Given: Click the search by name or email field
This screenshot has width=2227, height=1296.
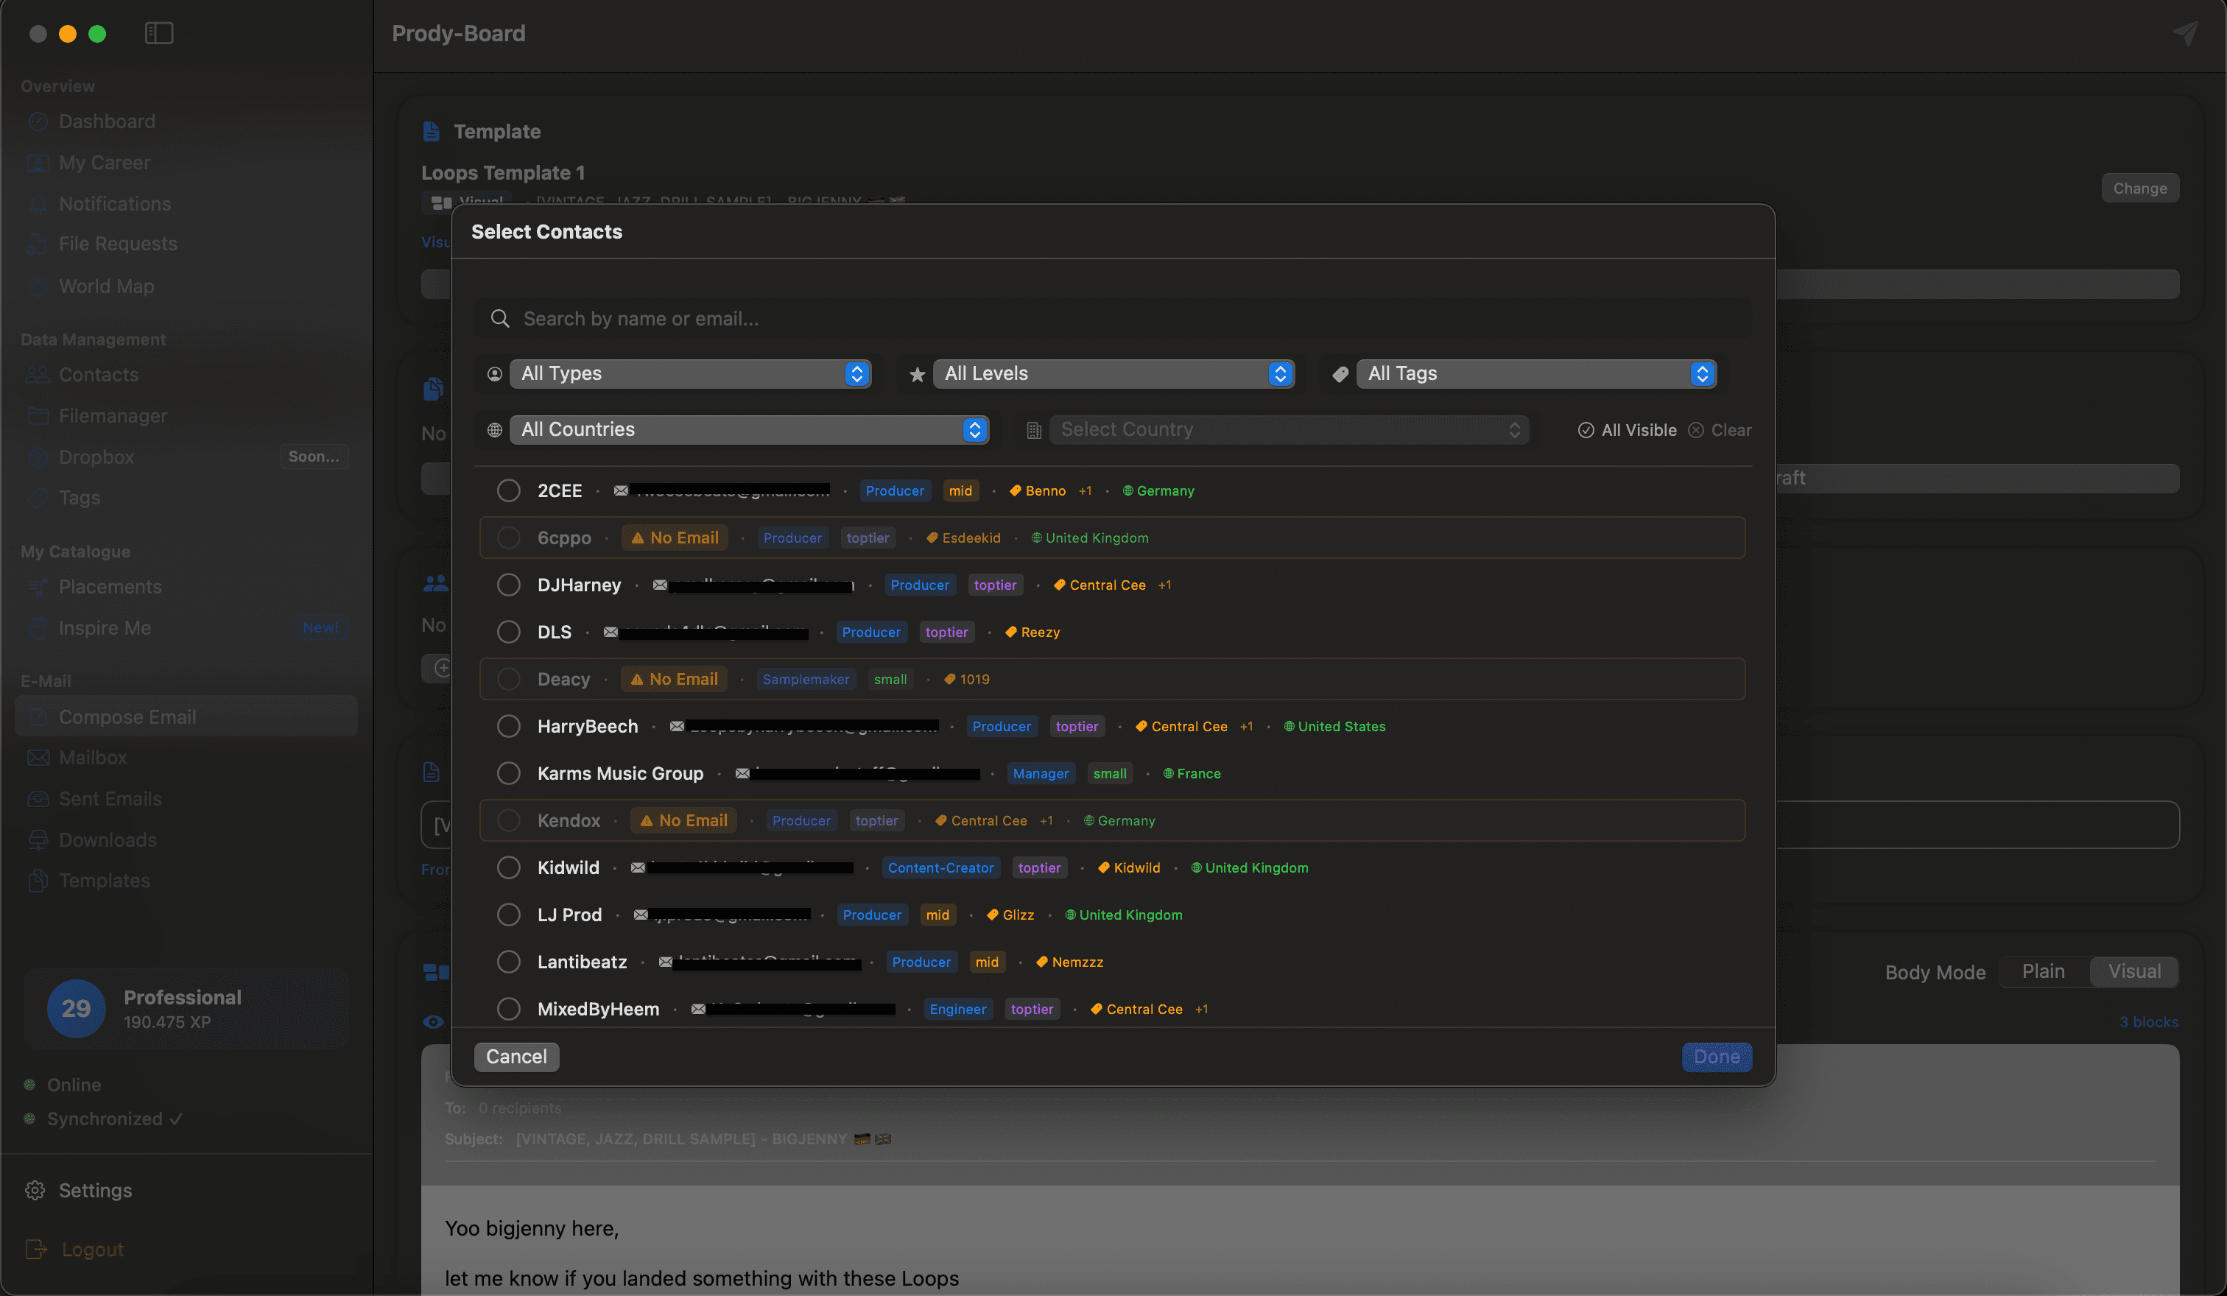Looking at the screenshot, I should point(884,318).
